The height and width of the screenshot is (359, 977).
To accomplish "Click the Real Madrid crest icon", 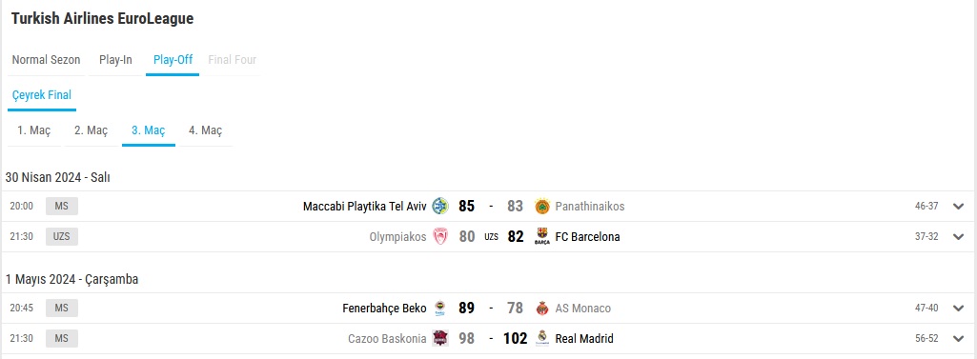I will (x=542, y=338).
